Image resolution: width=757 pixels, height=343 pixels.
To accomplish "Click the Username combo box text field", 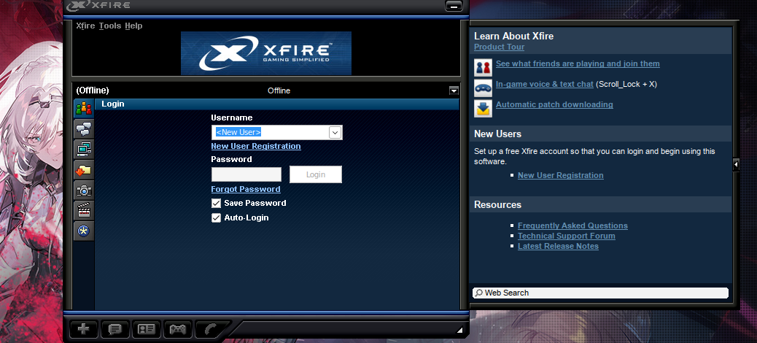I will (271, 132).
